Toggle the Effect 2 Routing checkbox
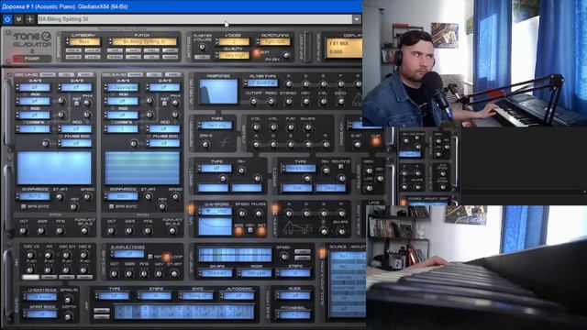Image resolution: width=587 pixels, height=330 pixels. tap(340, 167)
